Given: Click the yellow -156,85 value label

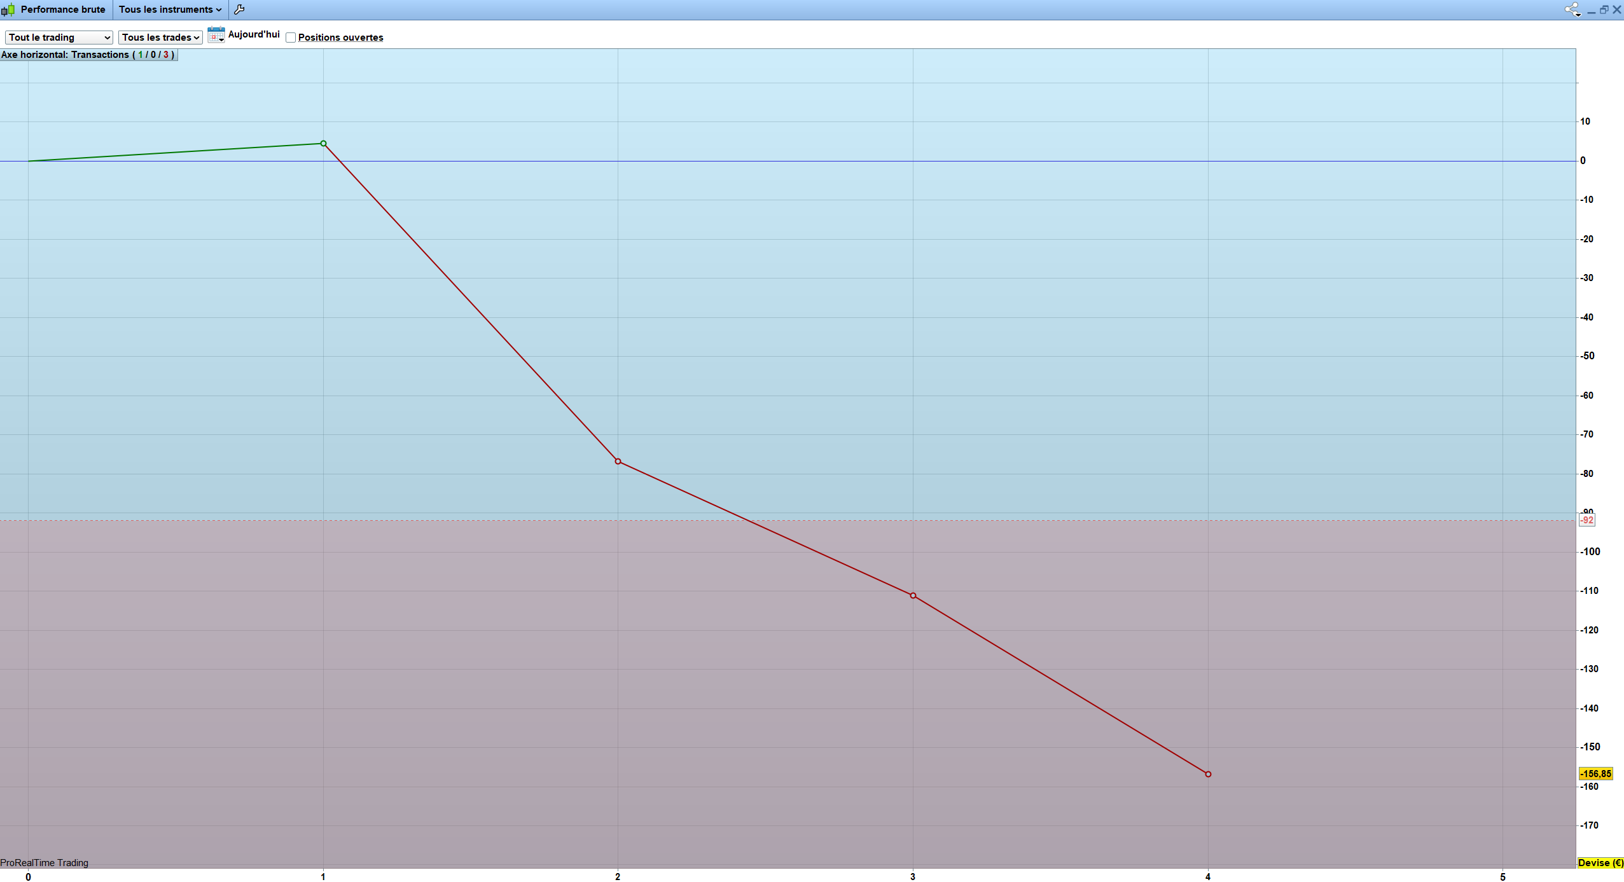Looking at the screenshot, I should click(1595, 774).
